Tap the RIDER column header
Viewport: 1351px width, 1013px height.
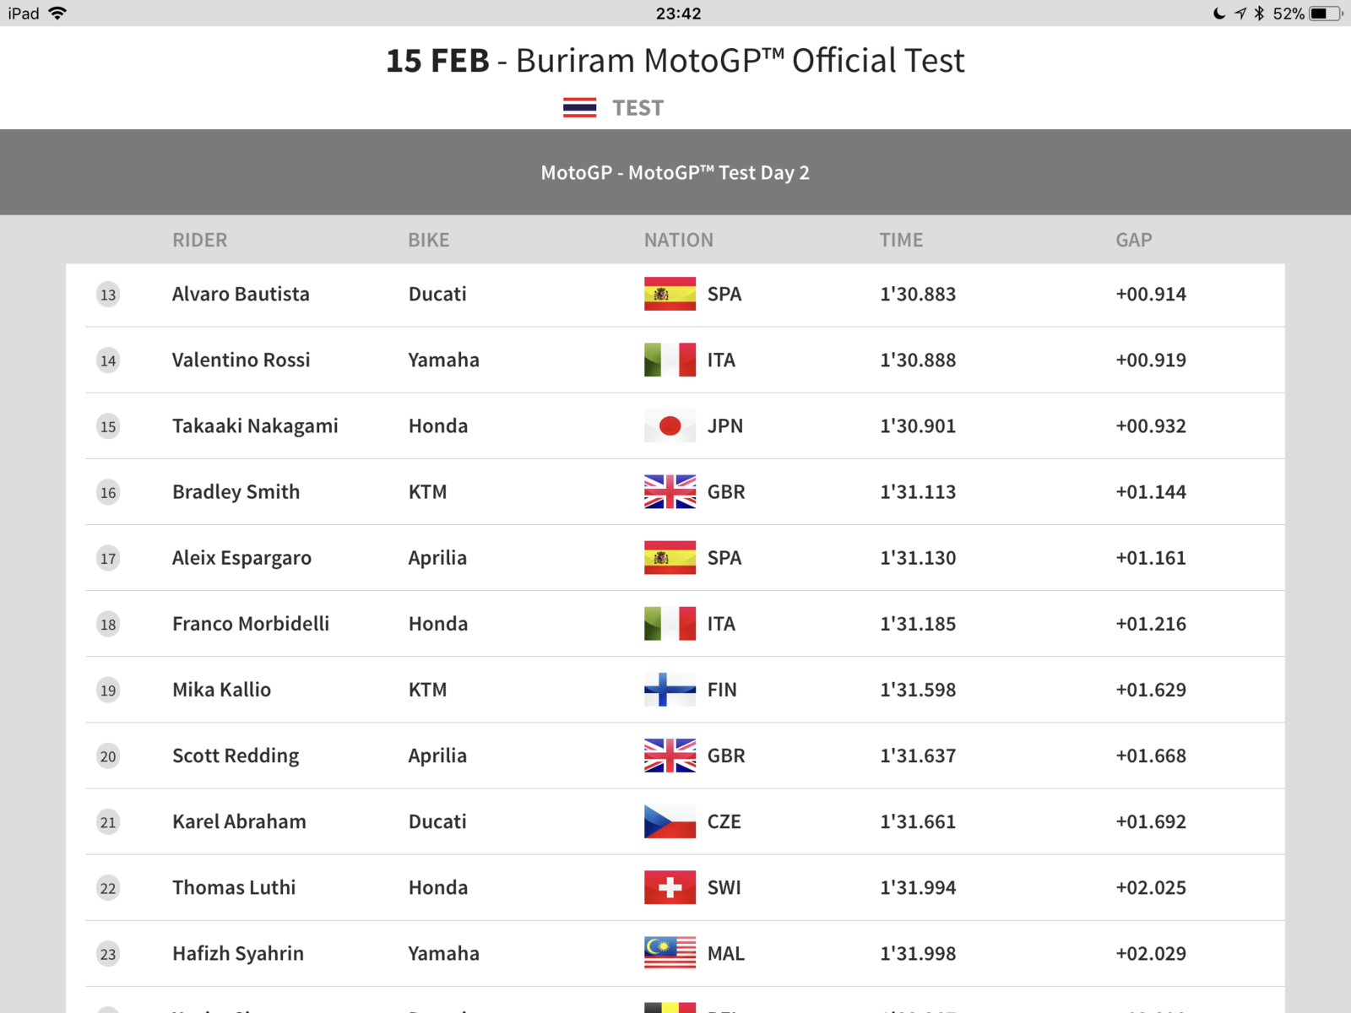tap(199, 240)
